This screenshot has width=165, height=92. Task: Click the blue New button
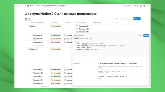point(136,19)
